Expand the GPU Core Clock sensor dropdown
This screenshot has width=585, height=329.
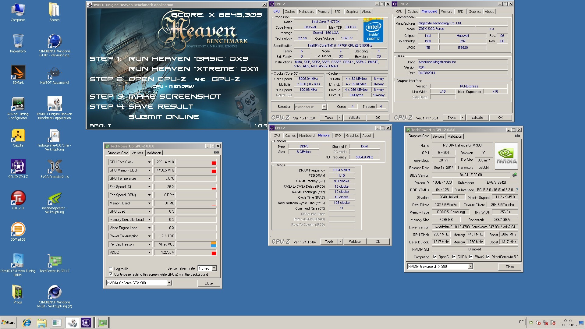pyautogui.click(x=149, y=162)
